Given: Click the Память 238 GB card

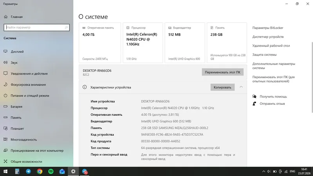Looking at the screenshot, I should 227,43.
